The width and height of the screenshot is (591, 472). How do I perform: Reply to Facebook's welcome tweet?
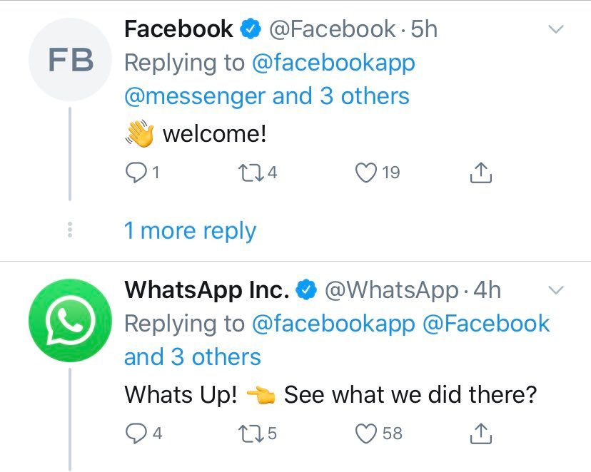click(x=136, y=173)
